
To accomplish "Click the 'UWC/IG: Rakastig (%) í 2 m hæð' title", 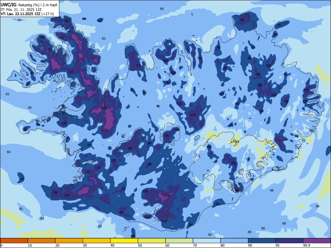I will [29, 5].
